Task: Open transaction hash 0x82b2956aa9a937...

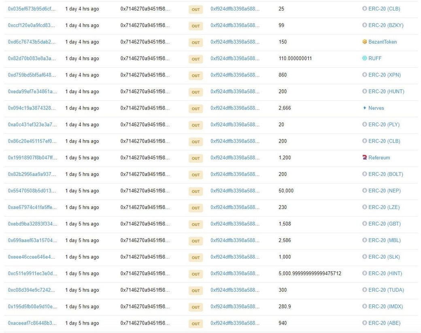Action: pos(32,174)
